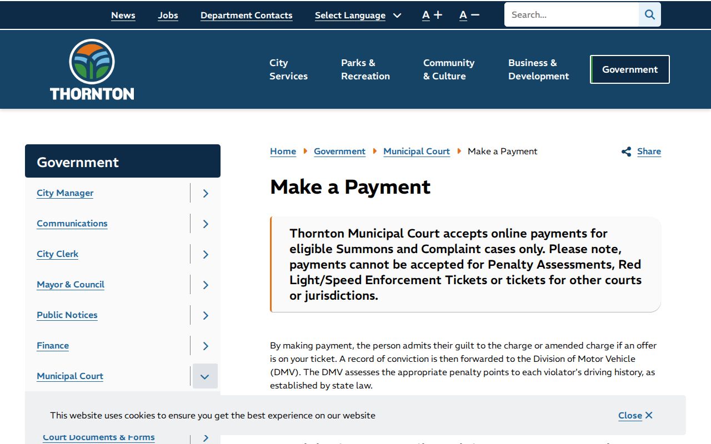This screenshot has width=711, height=444.
Task: Increase font size with A plus
Action: (432, 15)
